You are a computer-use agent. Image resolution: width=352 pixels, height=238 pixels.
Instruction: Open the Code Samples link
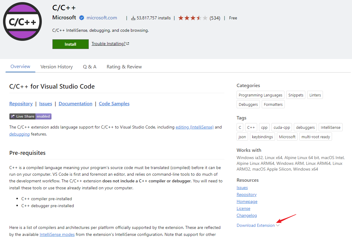click(x=114, y=103)
